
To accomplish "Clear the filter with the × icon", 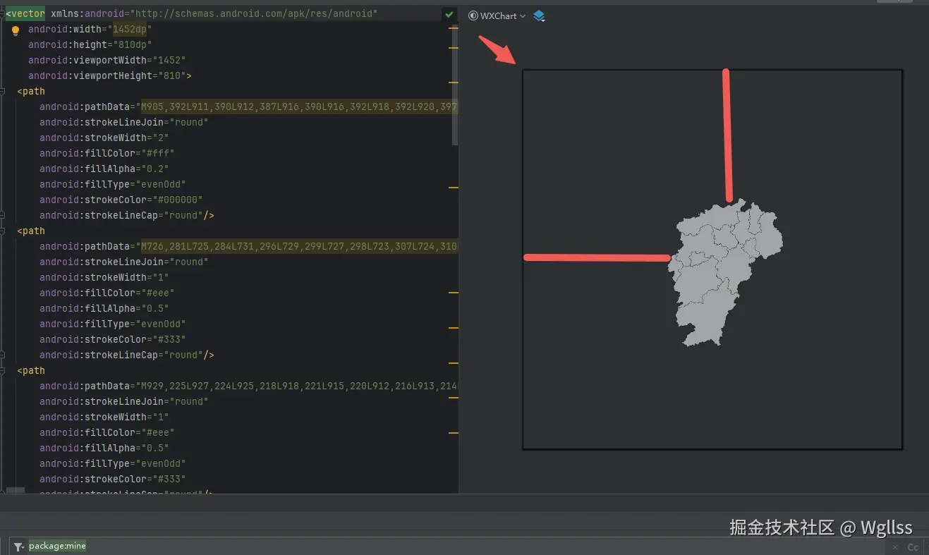I will click(x=894, y=547).
